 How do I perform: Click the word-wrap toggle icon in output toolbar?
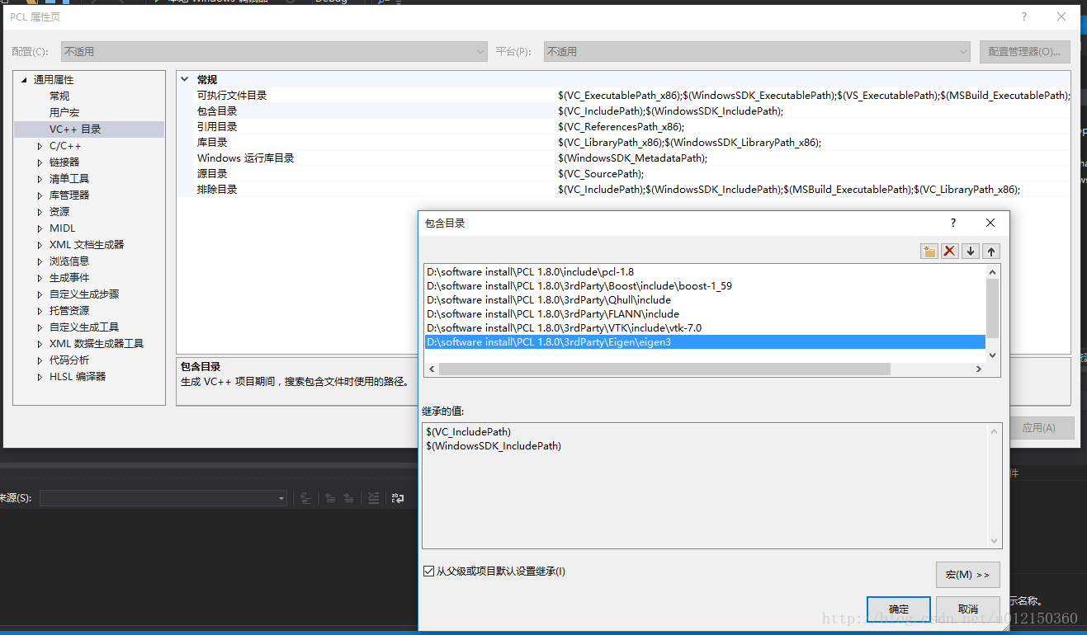pos(398,498)
